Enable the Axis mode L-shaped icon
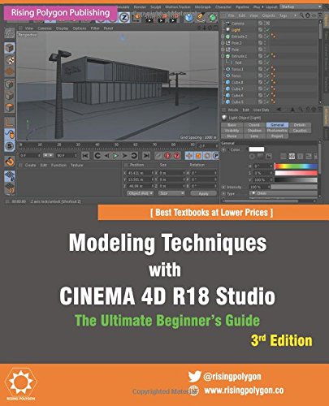This screenshot has width=329, height=406. coord(10,123)
